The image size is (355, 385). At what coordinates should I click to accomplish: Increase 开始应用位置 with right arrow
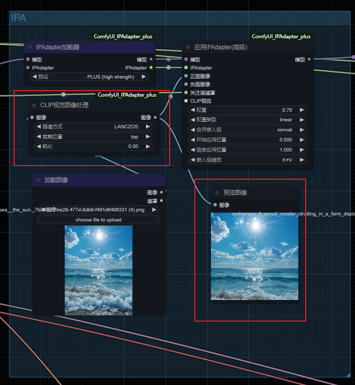pyautogui.click(x=302, y=140)
